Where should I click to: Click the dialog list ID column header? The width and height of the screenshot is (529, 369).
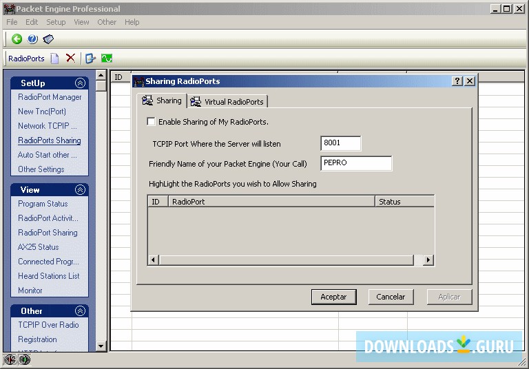pyautogui.click(x=158, y=201)
